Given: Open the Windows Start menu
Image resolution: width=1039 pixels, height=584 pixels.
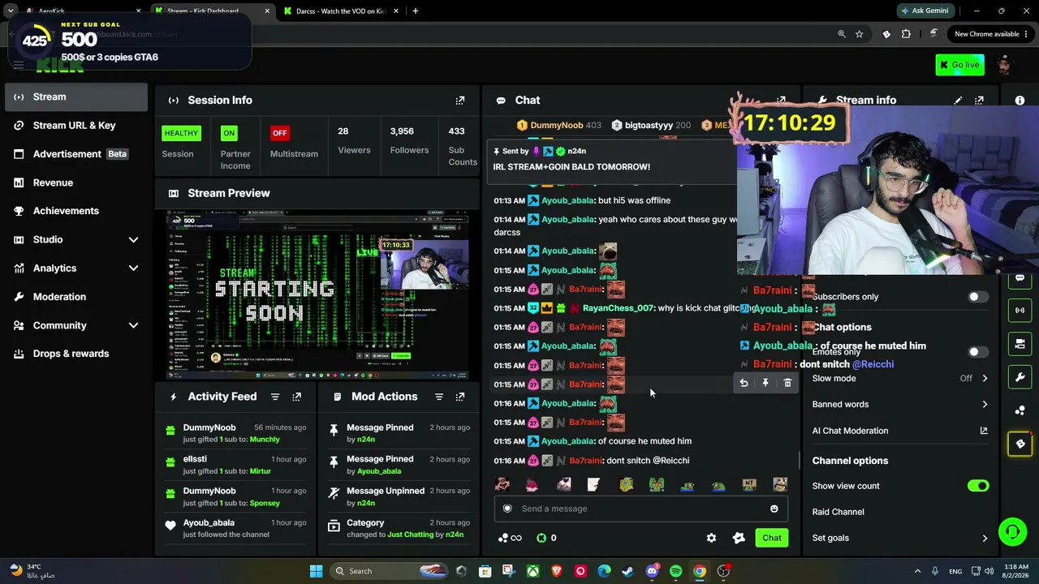Looking at the screenshot, I should point(316,571).
